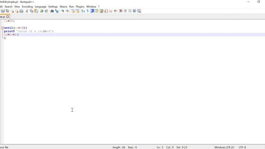This screenshot has width=265, height=149.
Task: Click the printf "value of a is:$a\n" line
Action: [x=29, y=31]
